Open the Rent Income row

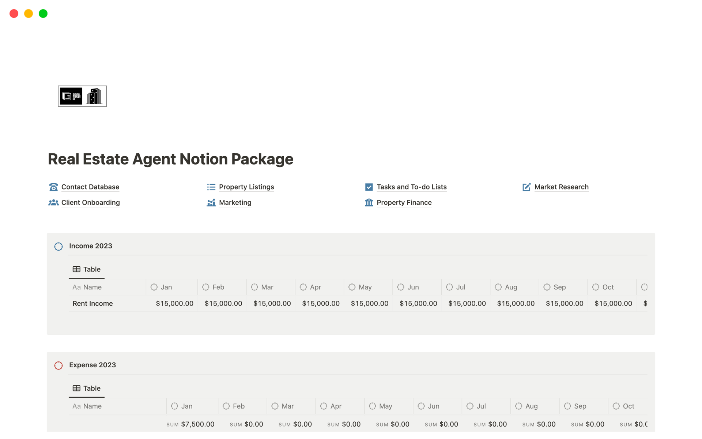click(x=93, y=303)
